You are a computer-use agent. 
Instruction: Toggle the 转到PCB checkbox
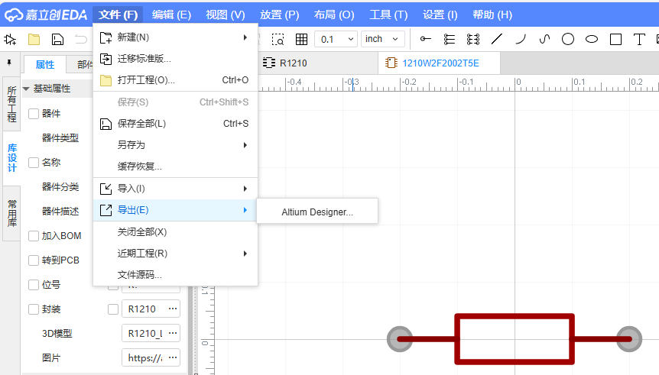click(34, 260)
